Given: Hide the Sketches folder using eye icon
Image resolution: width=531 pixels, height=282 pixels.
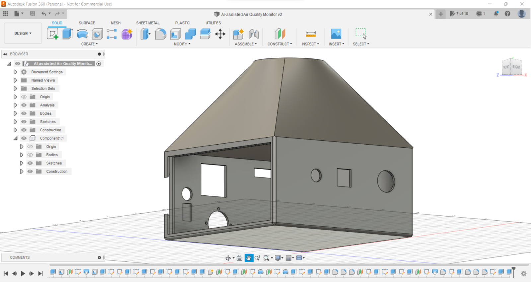Looking at the screenshot, I should click(x=24, y=122).
